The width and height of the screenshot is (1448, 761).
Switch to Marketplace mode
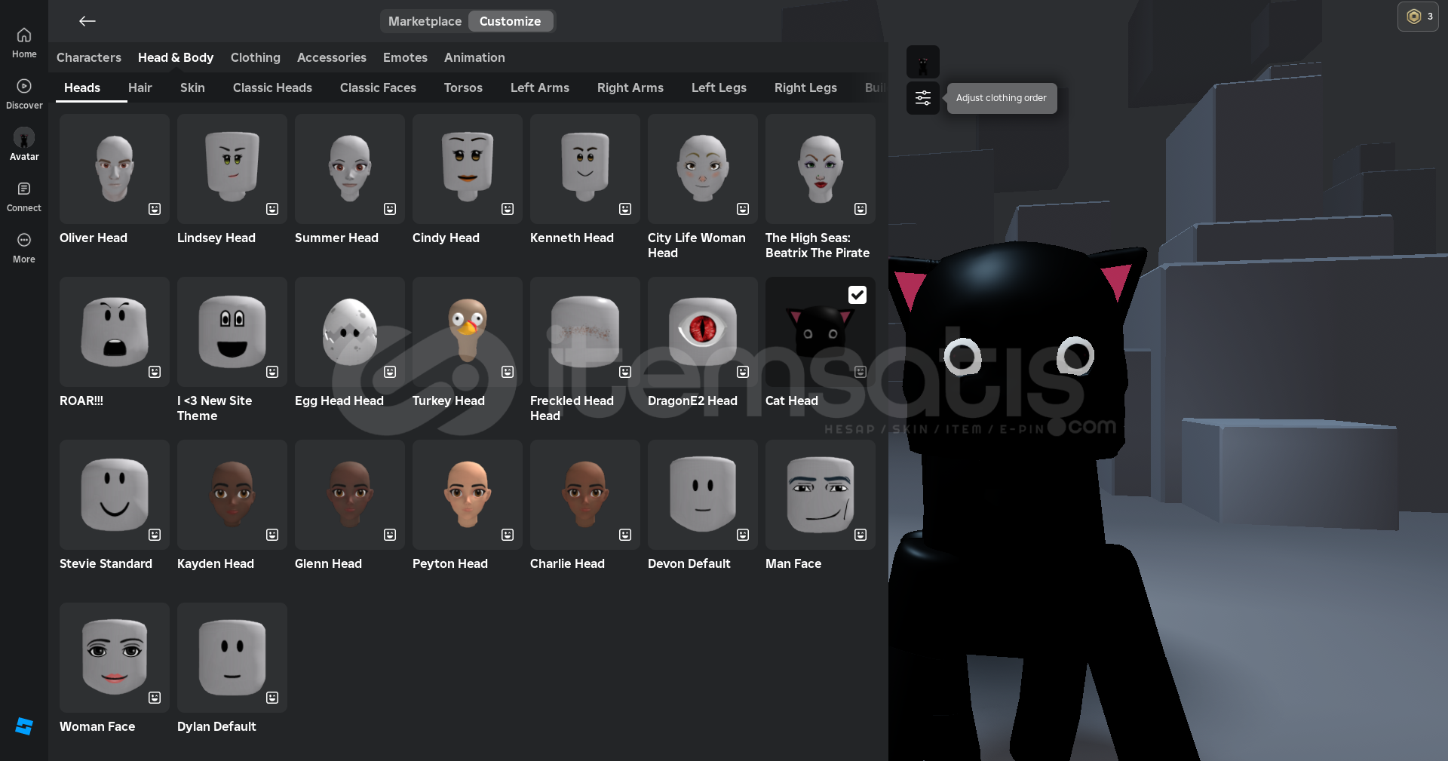[x=425, y=21]
